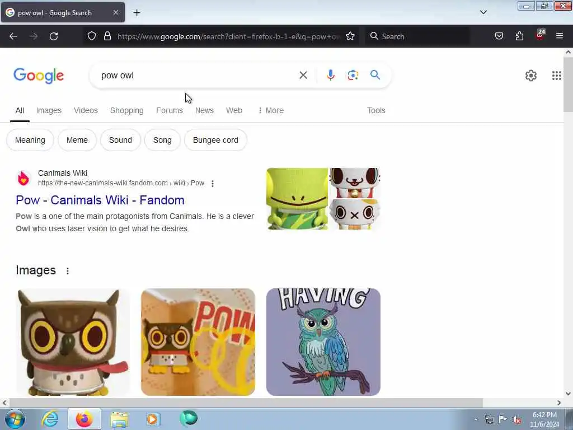This screenshot has width=573, height=430.
Task: Start voice search with microphone
Action: click(x=330, y=75)
